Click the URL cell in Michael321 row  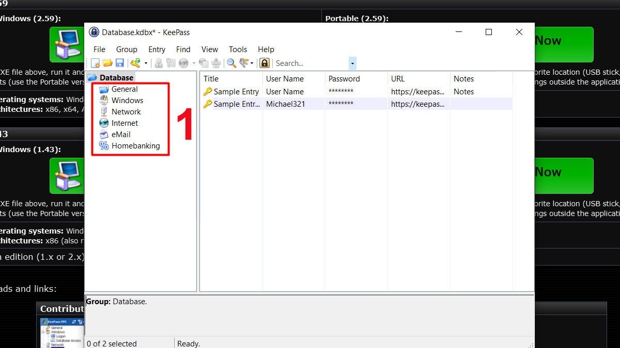[x=417, y=104]
